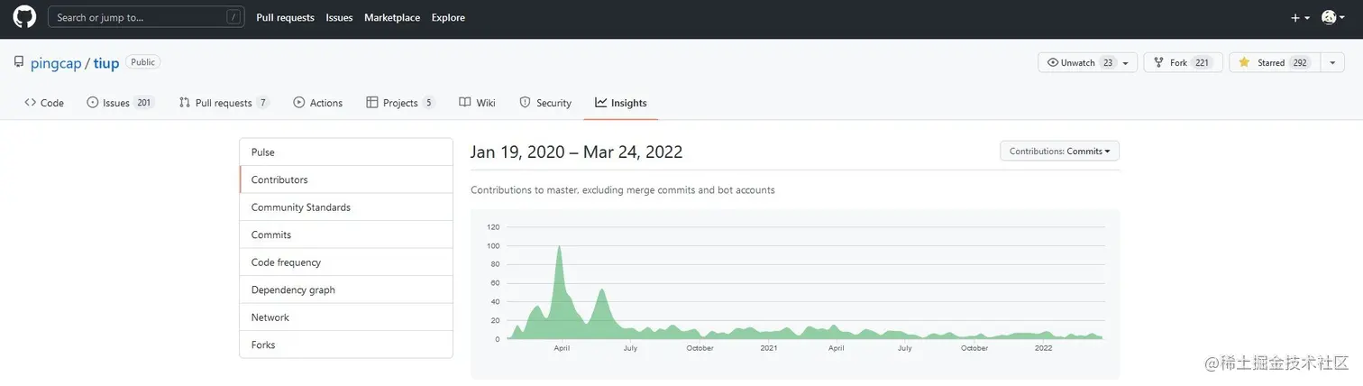Viewport: 1363px width, 386px height.
Task: Open the pingcap organization link
Action: (x=56, y=63)
